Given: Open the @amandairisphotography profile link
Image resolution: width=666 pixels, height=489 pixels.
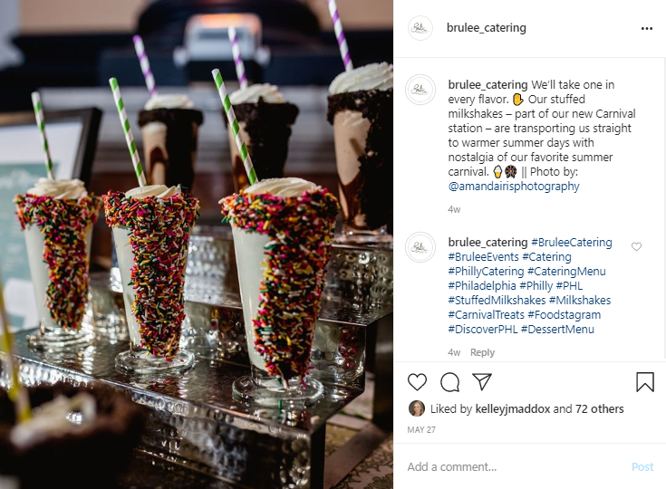Looking at the screenshot, I should tap(514, 186).
